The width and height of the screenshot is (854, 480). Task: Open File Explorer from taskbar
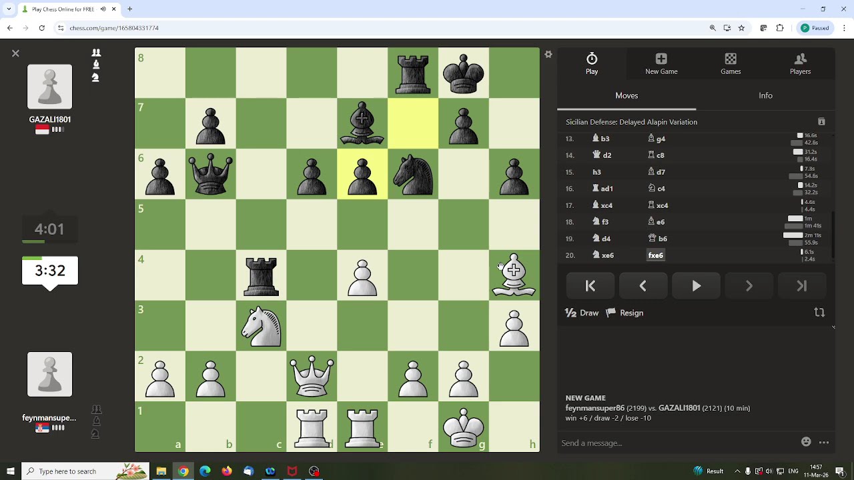[x=161, y=471]
